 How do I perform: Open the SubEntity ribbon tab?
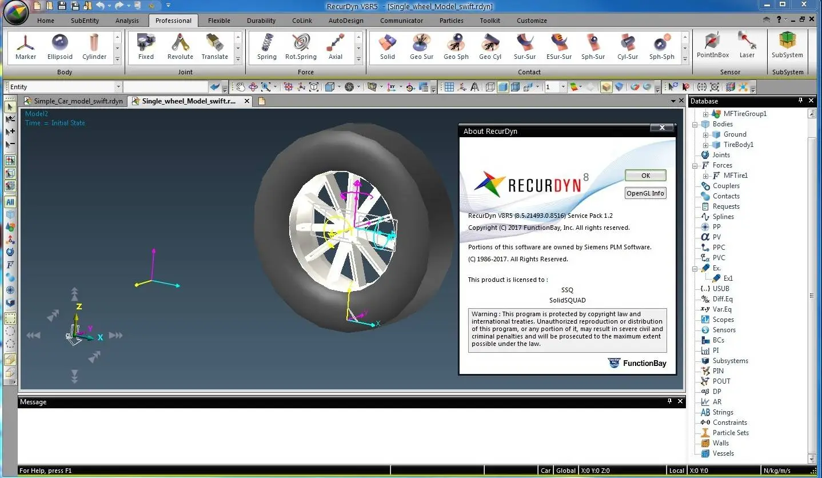[x=85, y=21]
